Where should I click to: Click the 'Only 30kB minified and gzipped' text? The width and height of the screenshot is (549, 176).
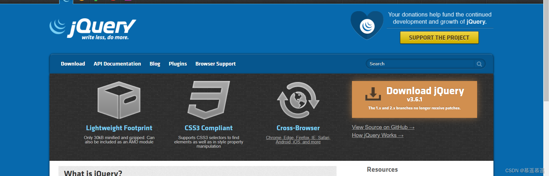click(x=119, y=140)
